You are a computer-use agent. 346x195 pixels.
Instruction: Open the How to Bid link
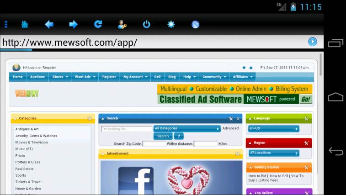coord(257,176)
